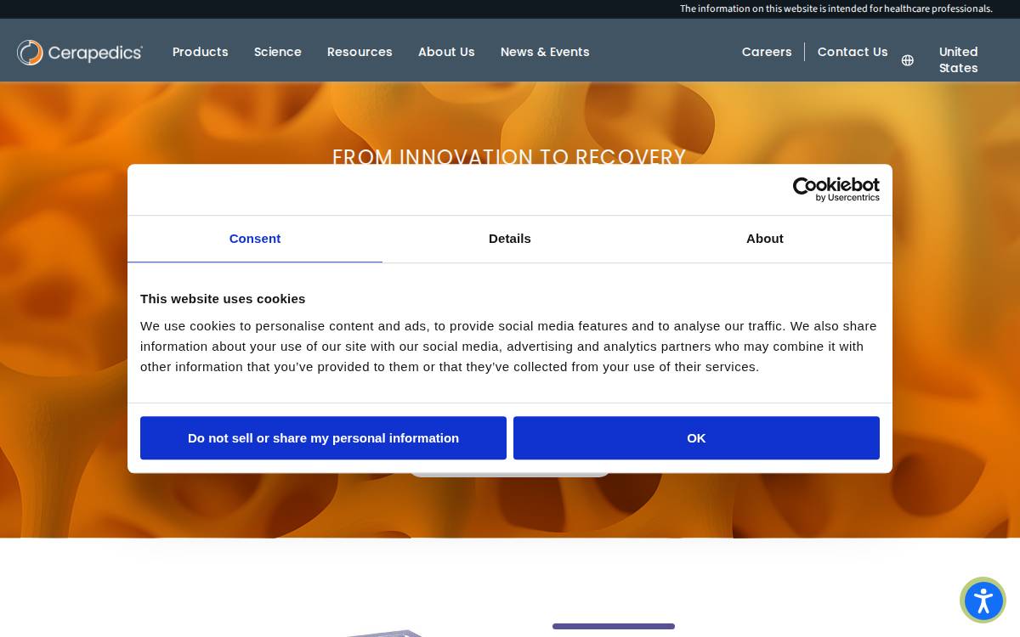This screenshot has width=1020, height=637.
Task: Click the healthcare professionals notice text
Action: (x=836, y=8)
